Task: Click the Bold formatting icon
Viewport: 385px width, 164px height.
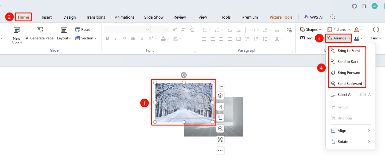Action: pos(108,38)
